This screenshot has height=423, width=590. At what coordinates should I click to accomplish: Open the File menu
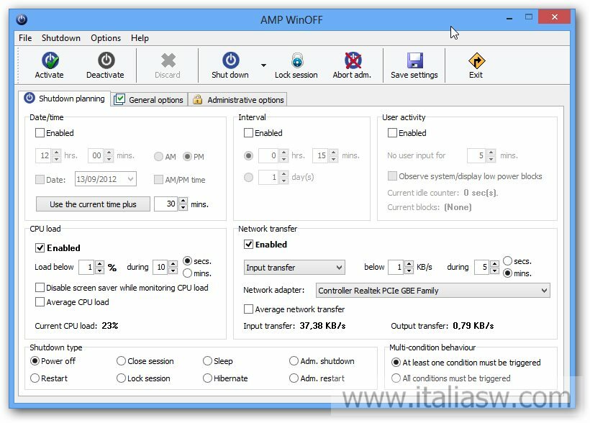click(x=25, y=38)
